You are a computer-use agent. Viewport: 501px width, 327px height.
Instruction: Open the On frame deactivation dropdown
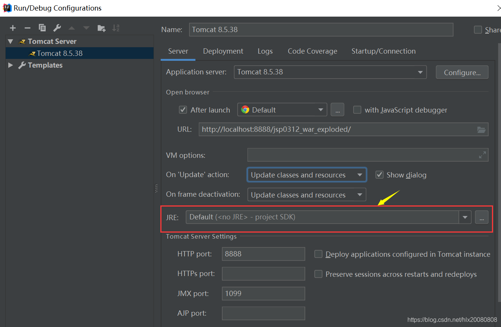(x=359, y=194)
